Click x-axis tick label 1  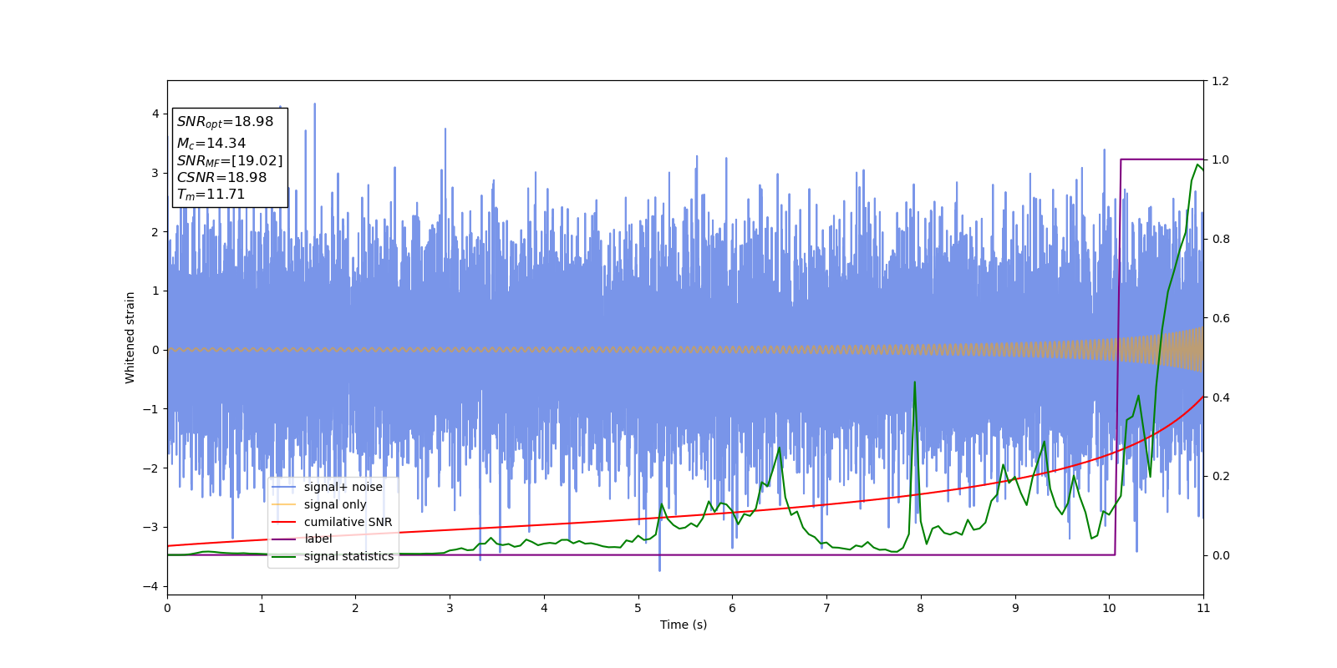click(x=262, y=608)
